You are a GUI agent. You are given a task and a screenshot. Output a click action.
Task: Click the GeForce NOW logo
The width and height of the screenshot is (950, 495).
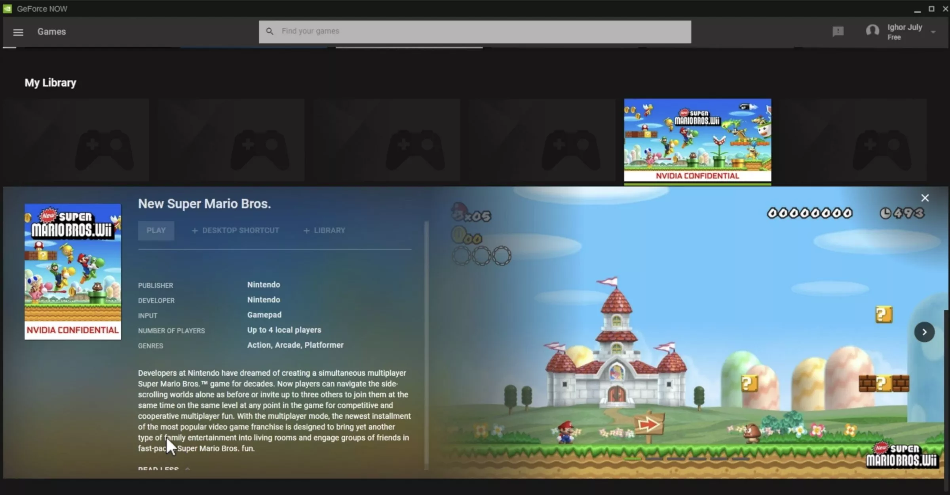tap(8, 8)
